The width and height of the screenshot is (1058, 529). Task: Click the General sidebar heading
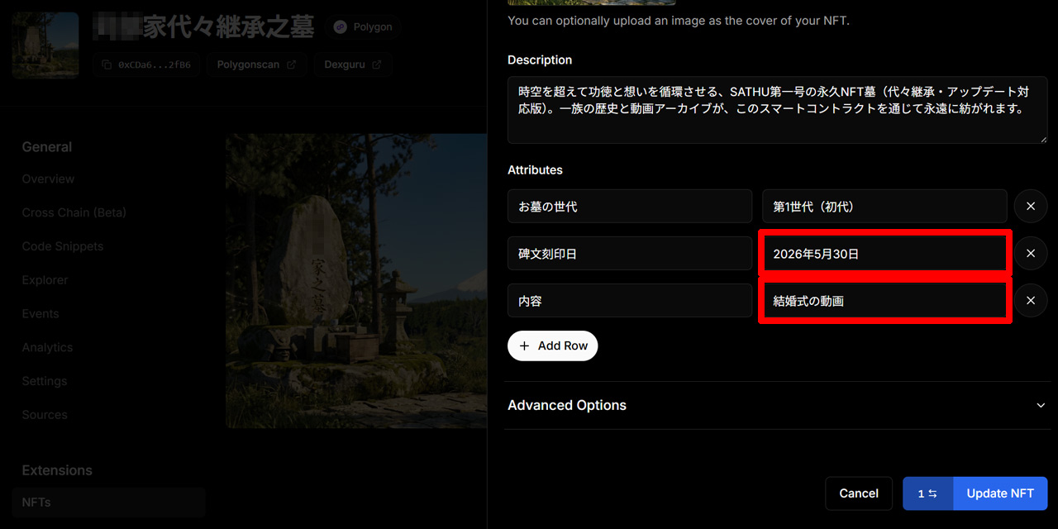point(47,146)
